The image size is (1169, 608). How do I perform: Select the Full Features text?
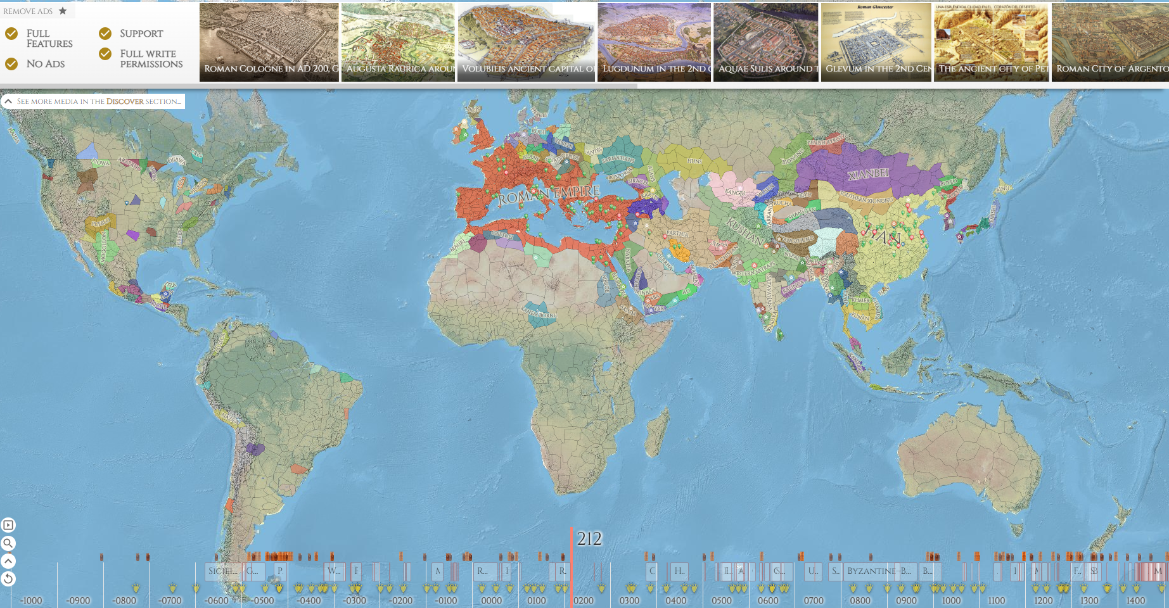[x=49, y=39]
